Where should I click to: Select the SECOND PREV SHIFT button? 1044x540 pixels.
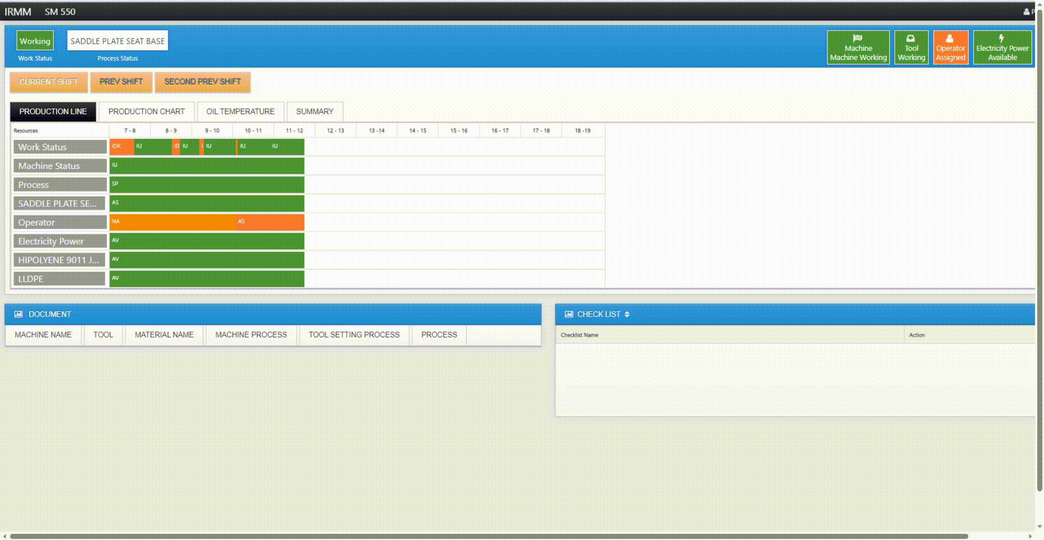coord(202,82)
